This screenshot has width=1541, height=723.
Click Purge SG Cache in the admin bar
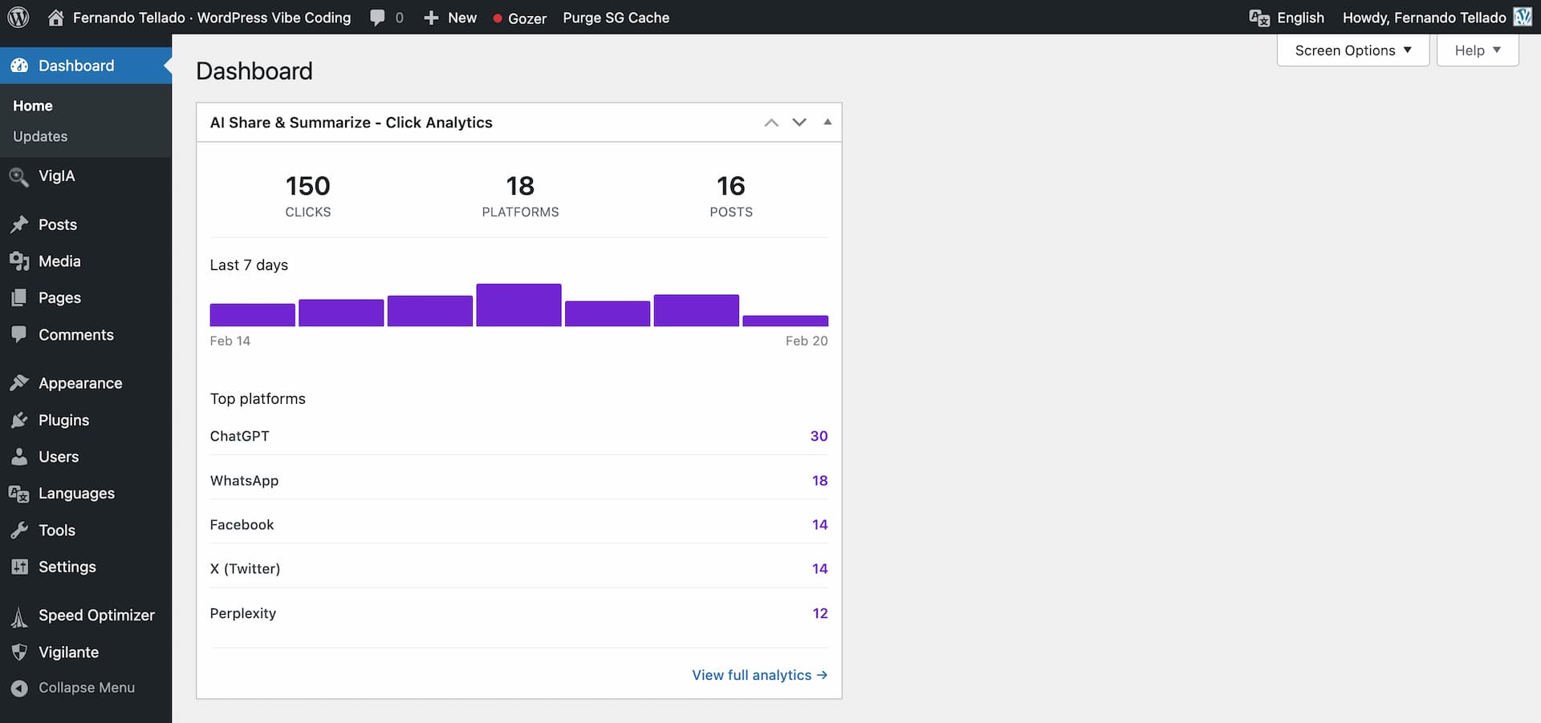[616, 17]
